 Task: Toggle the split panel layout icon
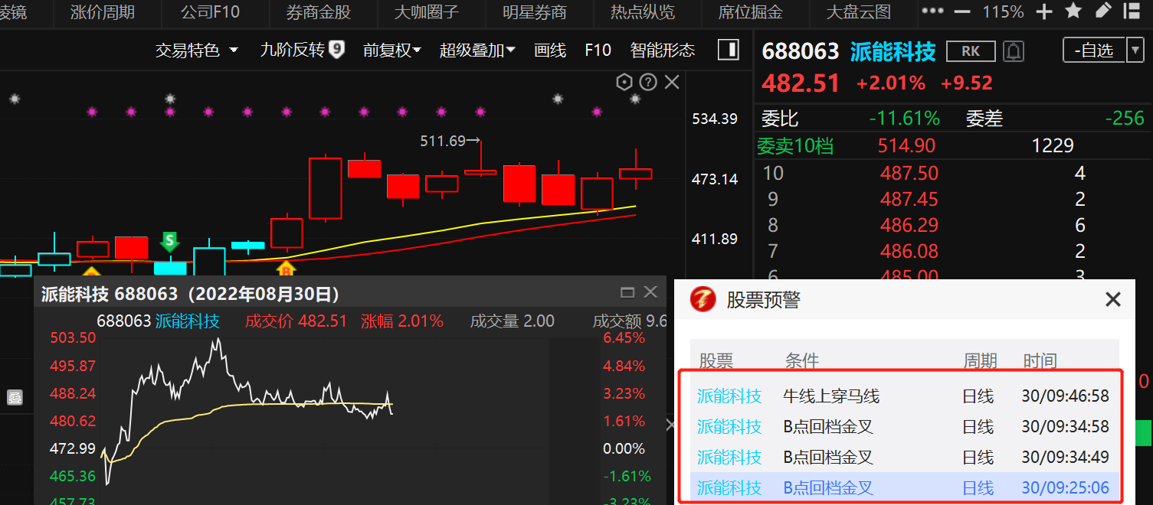pyautogui.click(x=728, y=50)
